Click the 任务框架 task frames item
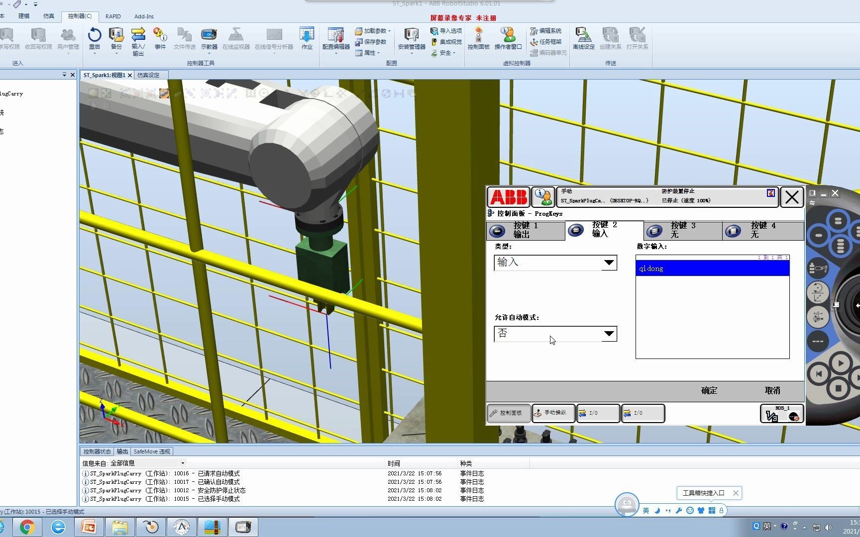The width and height of the screenshot is (860, 537). (x=546, y=42)
